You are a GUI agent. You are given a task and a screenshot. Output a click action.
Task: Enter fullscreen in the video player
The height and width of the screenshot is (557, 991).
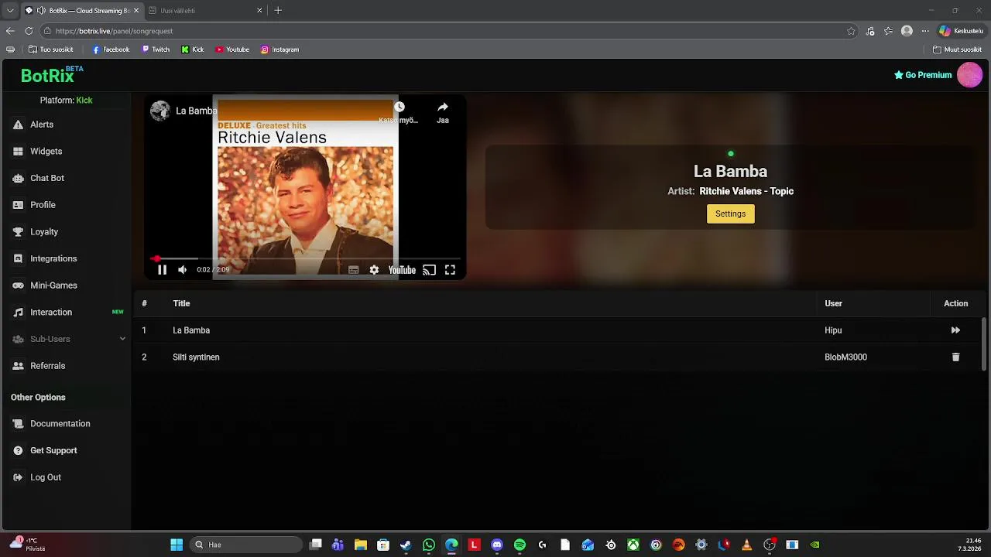tap(450, 270)
